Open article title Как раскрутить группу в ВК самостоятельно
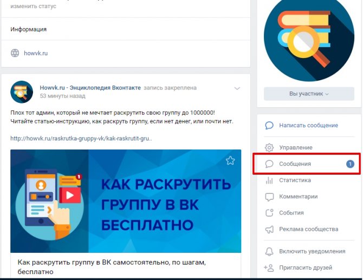 [x=112, y=267]
